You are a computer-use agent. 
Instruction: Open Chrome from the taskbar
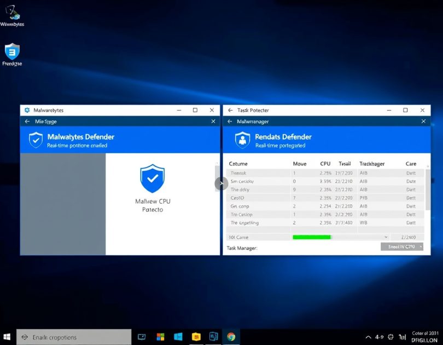[x=231, y=337]
